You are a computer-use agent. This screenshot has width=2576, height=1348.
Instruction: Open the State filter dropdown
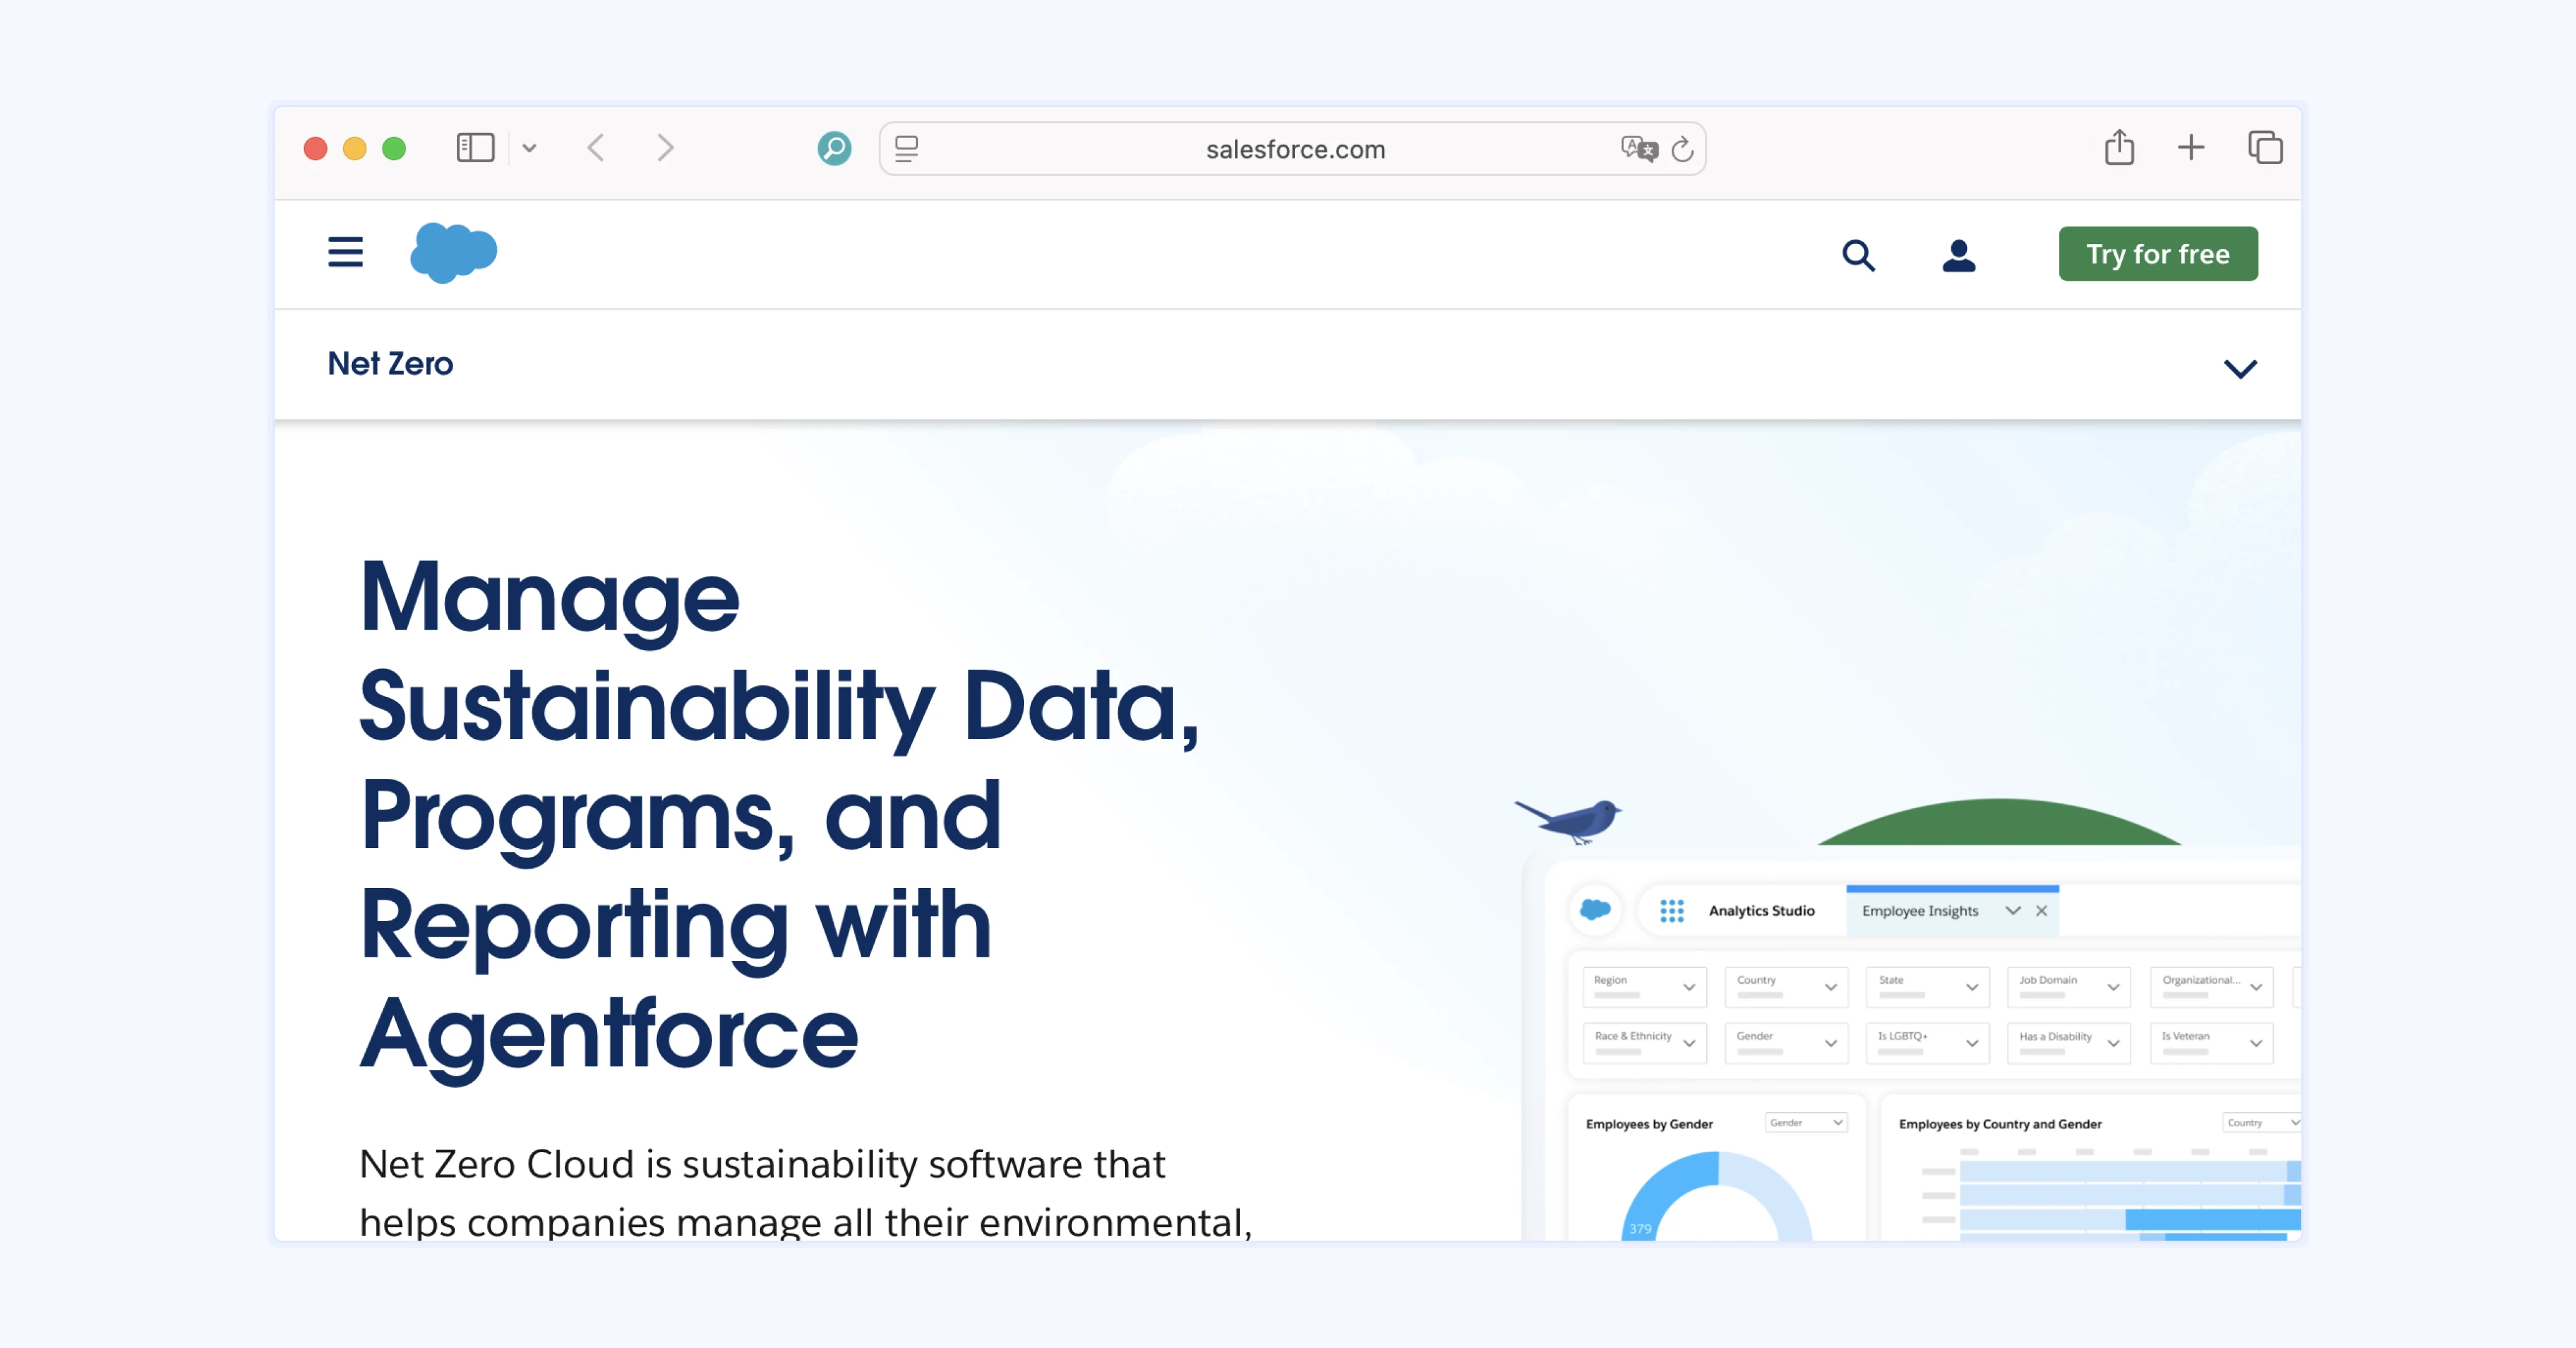[1927, 987]
